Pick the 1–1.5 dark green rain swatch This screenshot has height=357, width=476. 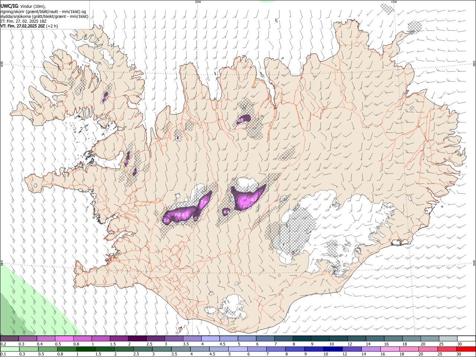click(x=86, y=349)
